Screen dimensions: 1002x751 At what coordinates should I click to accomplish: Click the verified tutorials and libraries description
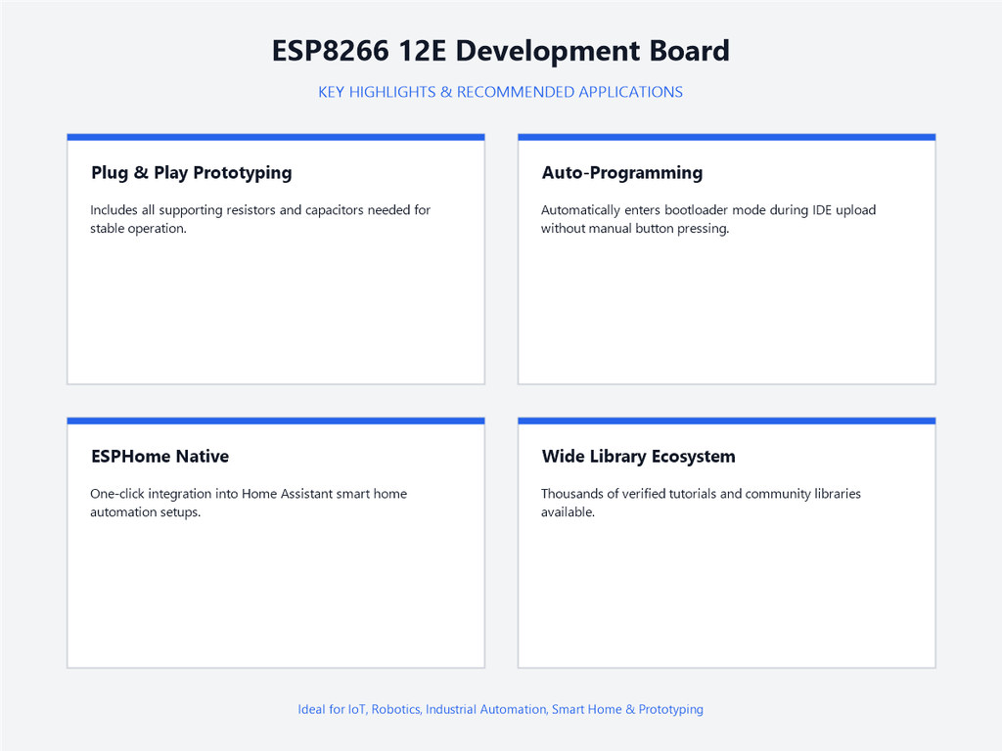701,503
